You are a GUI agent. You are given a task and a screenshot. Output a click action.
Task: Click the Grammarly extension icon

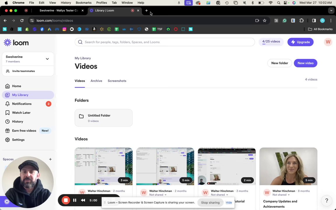tap(285, 21)
